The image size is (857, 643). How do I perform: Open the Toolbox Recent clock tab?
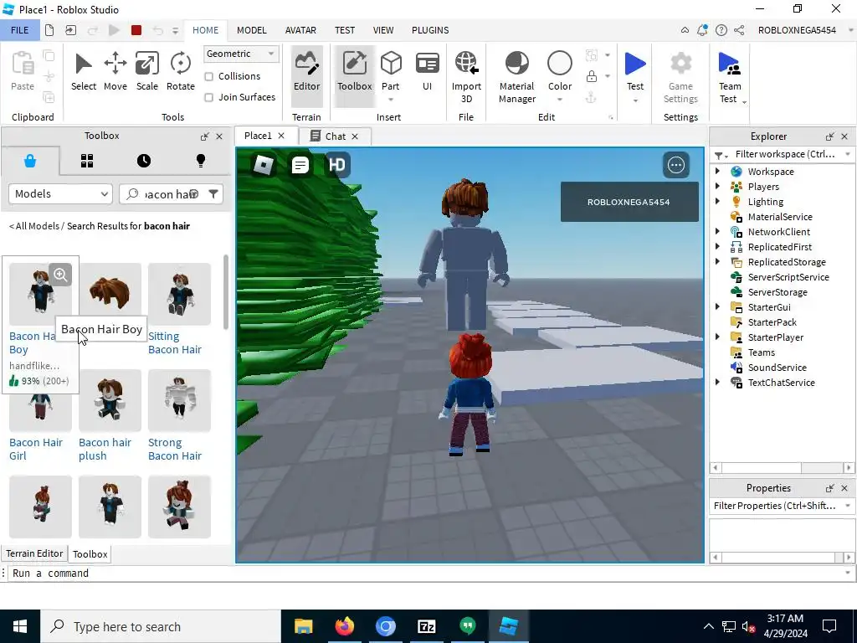[x=144, y=161]
